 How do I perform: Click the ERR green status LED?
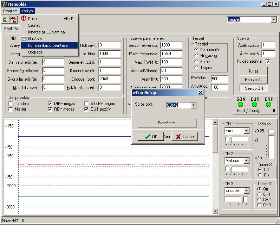point(269,104)
